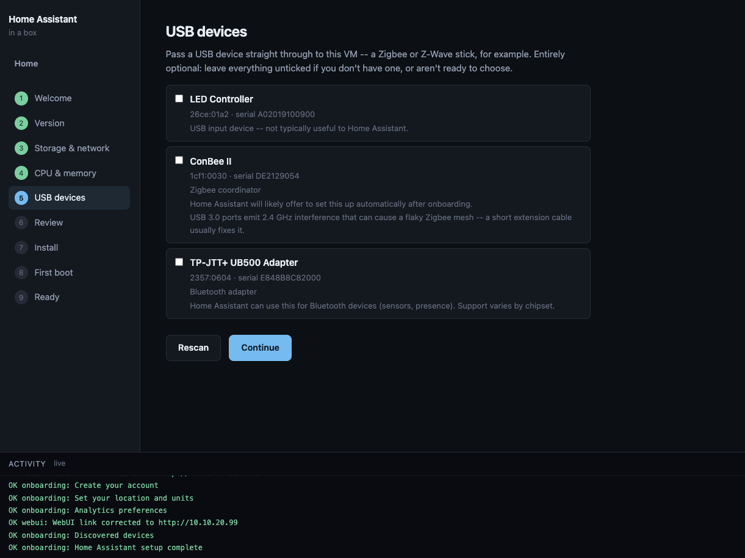Go to the First boot step
Image resolution: width=745 pixels, height=558 pixels.
pyautogui.click(x=69, y=273)
